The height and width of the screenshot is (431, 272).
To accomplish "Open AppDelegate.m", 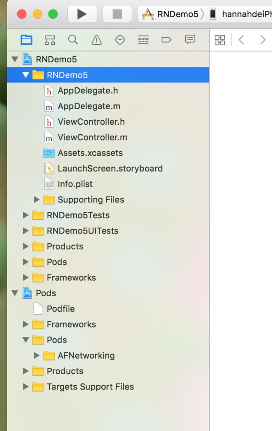I will (x=89, y=106).
